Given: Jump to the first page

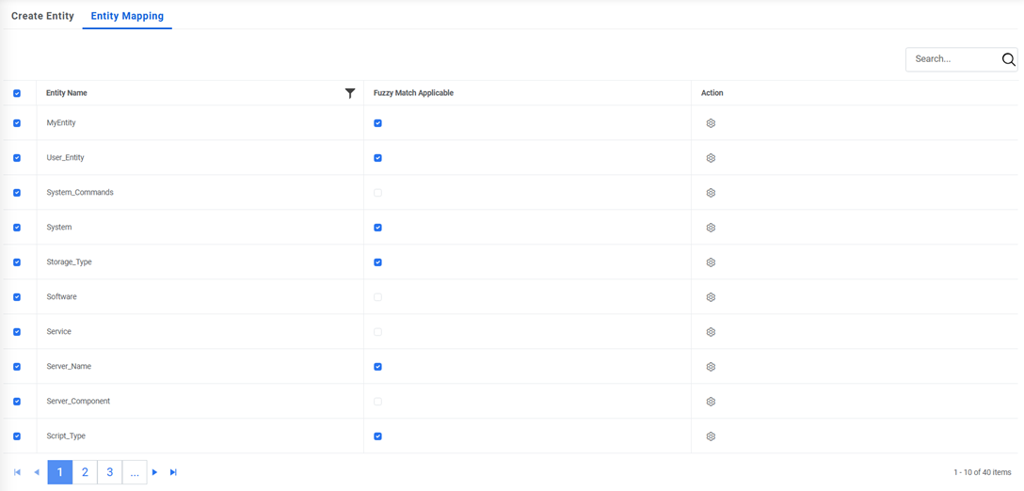Looking at the screenshot, I should (x=17, y=472).
